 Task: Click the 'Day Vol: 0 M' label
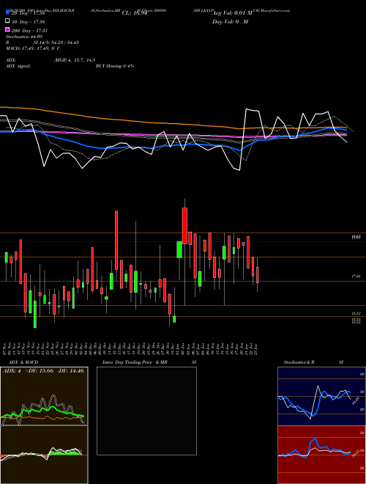pyautogui.click(x=230, y=21)
